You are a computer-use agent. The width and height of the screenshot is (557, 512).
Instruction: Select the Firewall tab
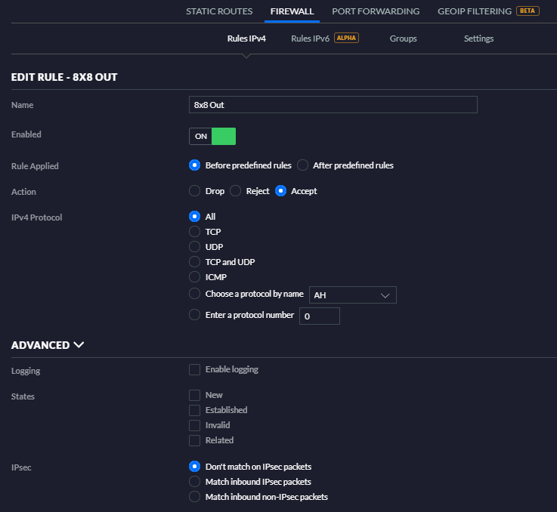(x=292, y=11)
